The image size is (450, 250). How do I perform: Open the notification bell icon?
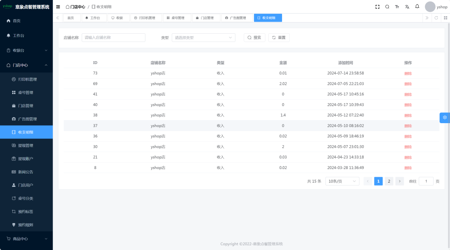pos(417,7)
